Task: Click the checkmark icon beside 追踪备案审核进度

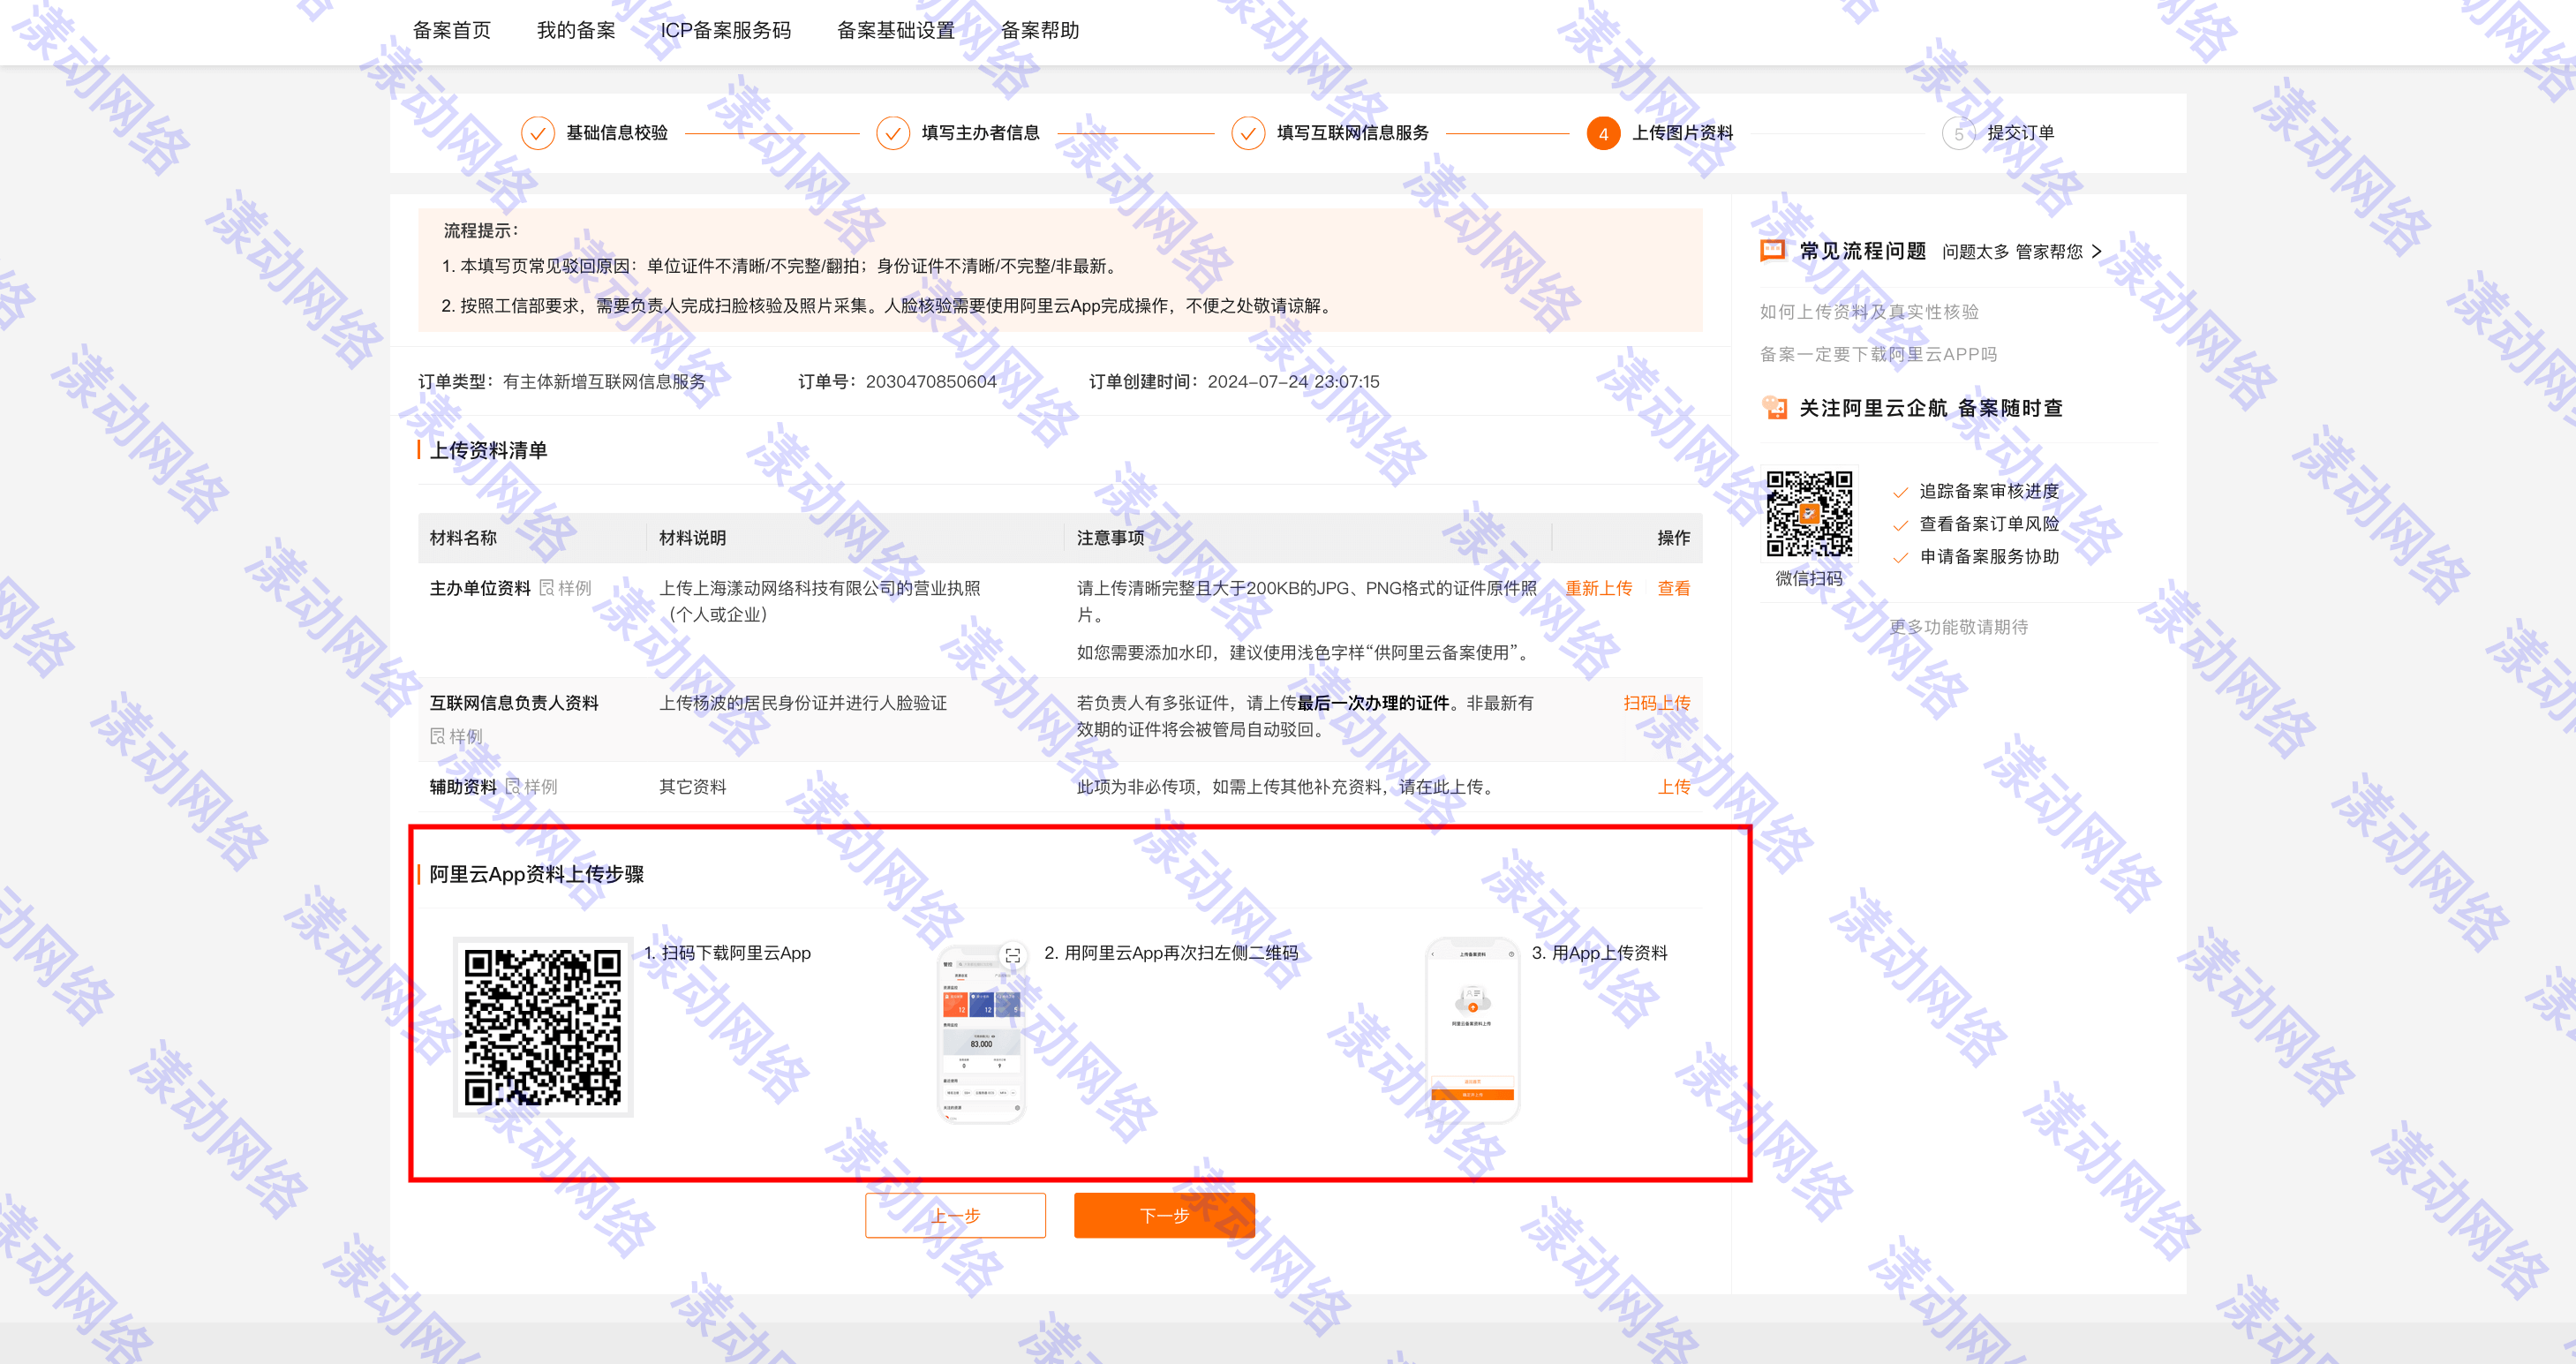Action: click(x=1900, y=492)
